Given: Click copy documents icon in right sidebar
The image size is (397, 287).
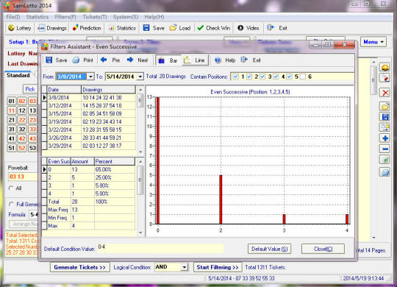Looking at the screenshot, I should (385, 127).
